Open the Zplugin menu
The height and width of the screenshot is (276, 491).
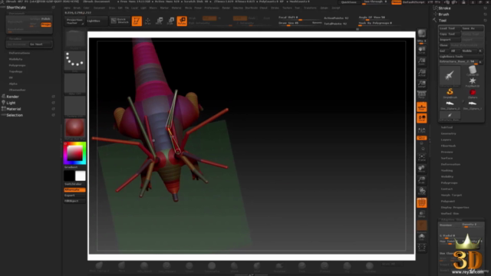point(324,8)
